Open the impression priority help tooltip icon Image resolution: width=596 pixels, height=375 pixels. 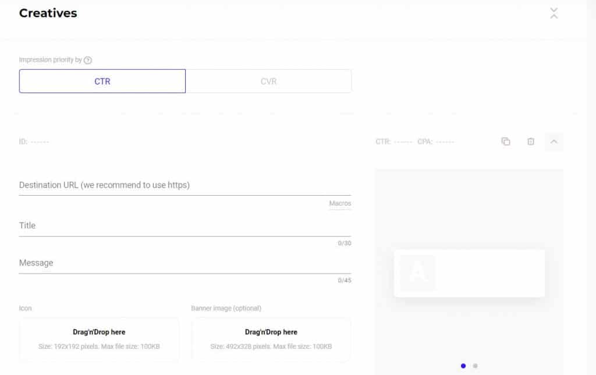click(88, 60)
